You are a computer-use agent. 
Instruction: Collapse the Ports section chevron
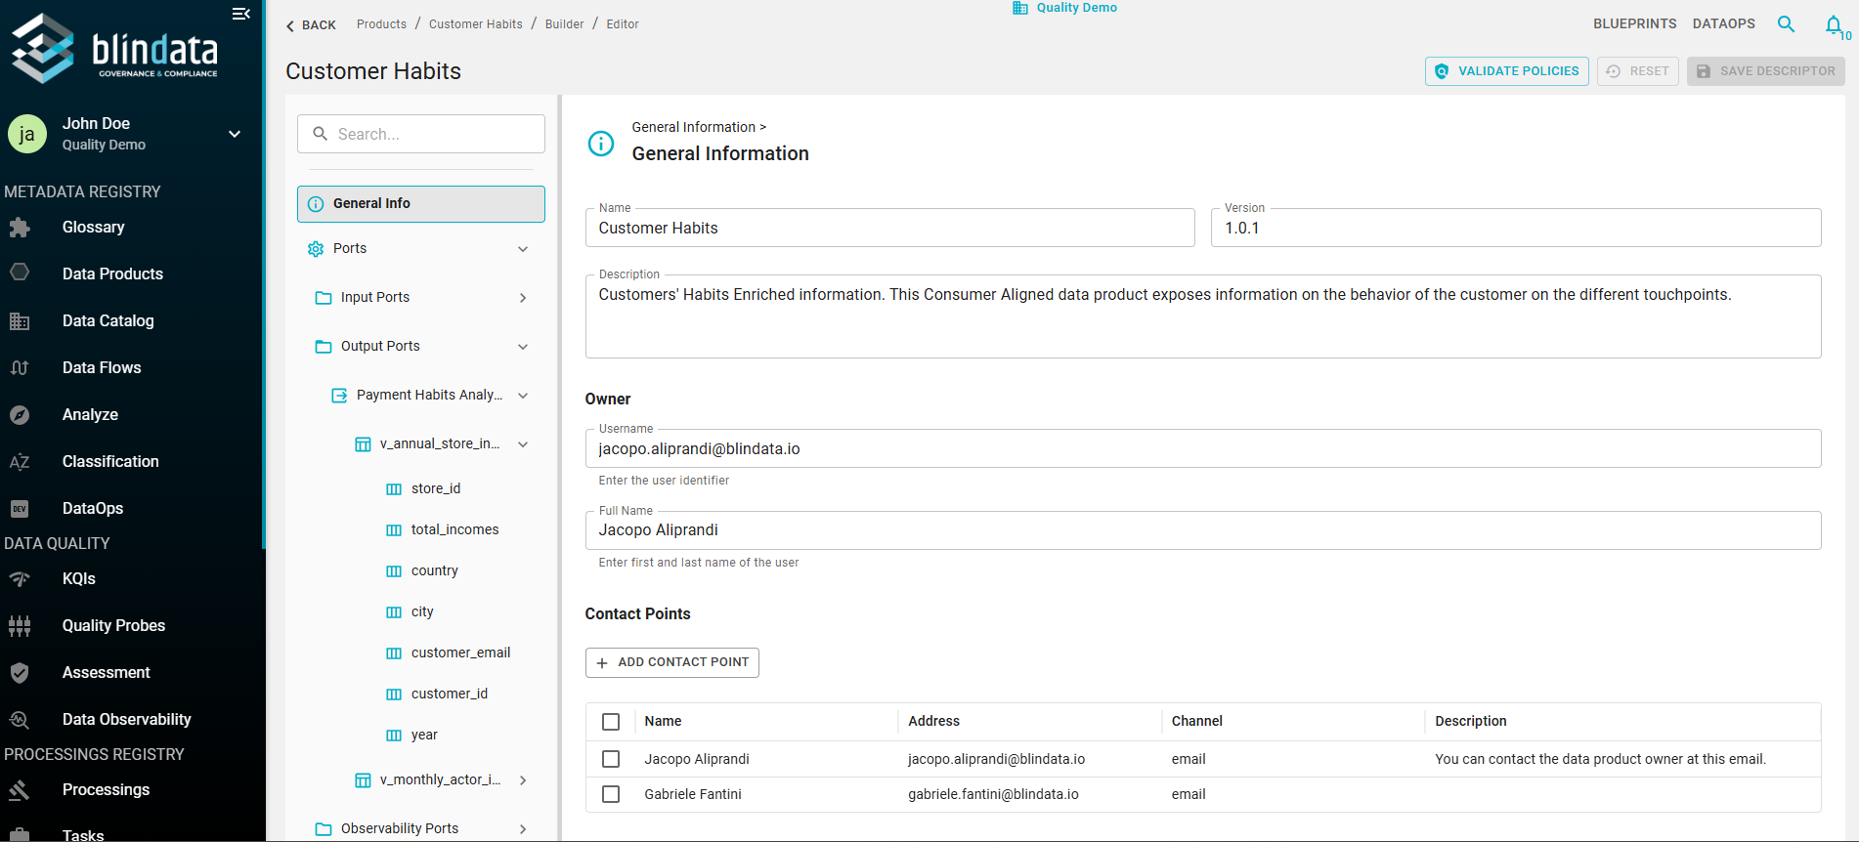click(x=523, y=249)
